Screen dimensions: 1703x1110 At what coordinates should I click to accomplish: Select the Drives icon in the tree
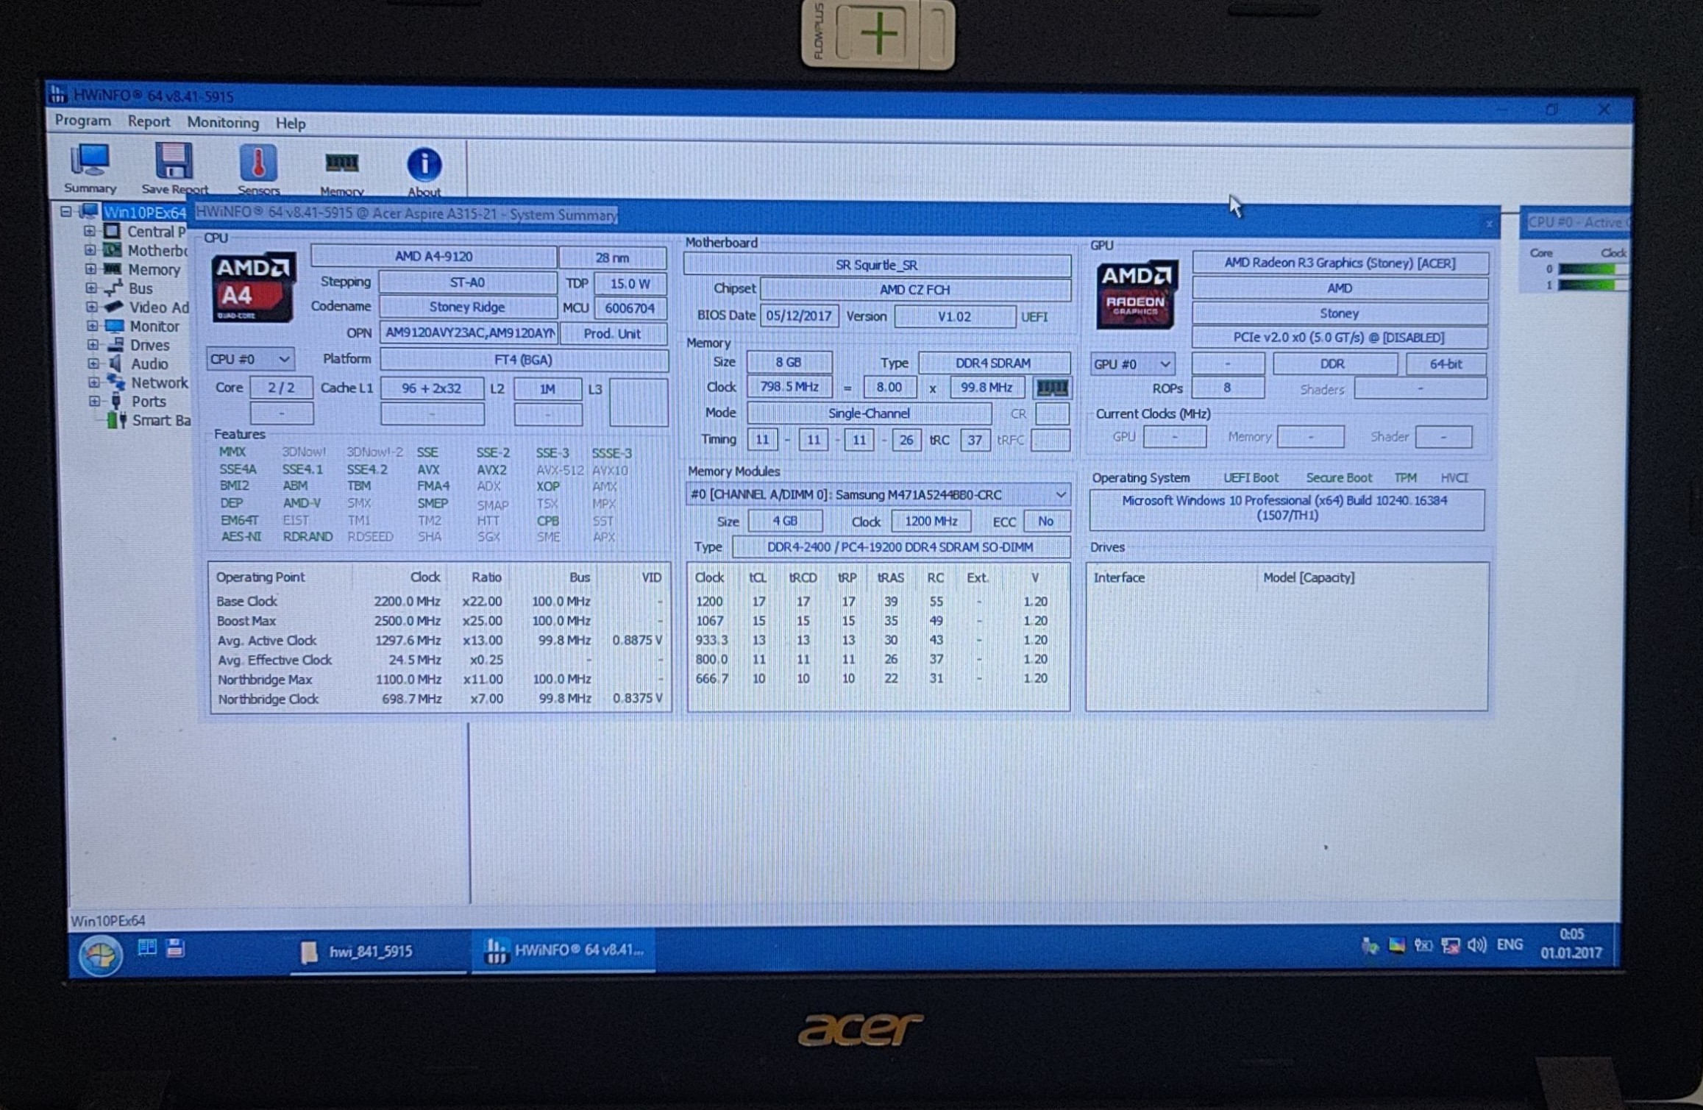(x=115, y=344)
